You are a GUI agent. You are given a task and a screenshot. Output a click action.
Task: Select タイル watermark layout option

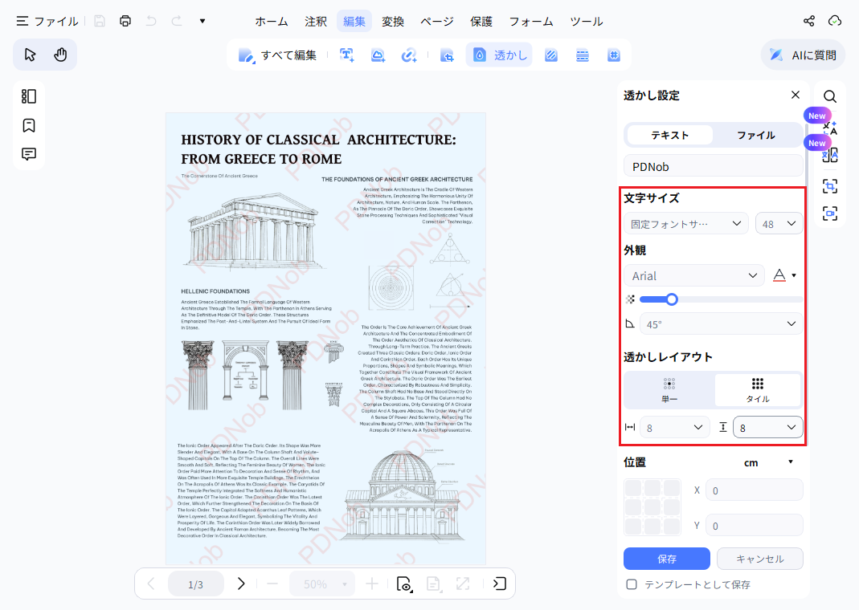(758, 390)
